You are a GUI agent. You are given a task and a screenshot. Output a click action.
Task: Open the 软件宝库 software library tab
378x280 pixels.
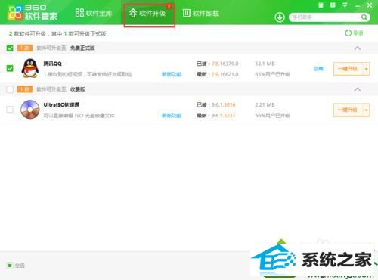(x=94, y=13)
